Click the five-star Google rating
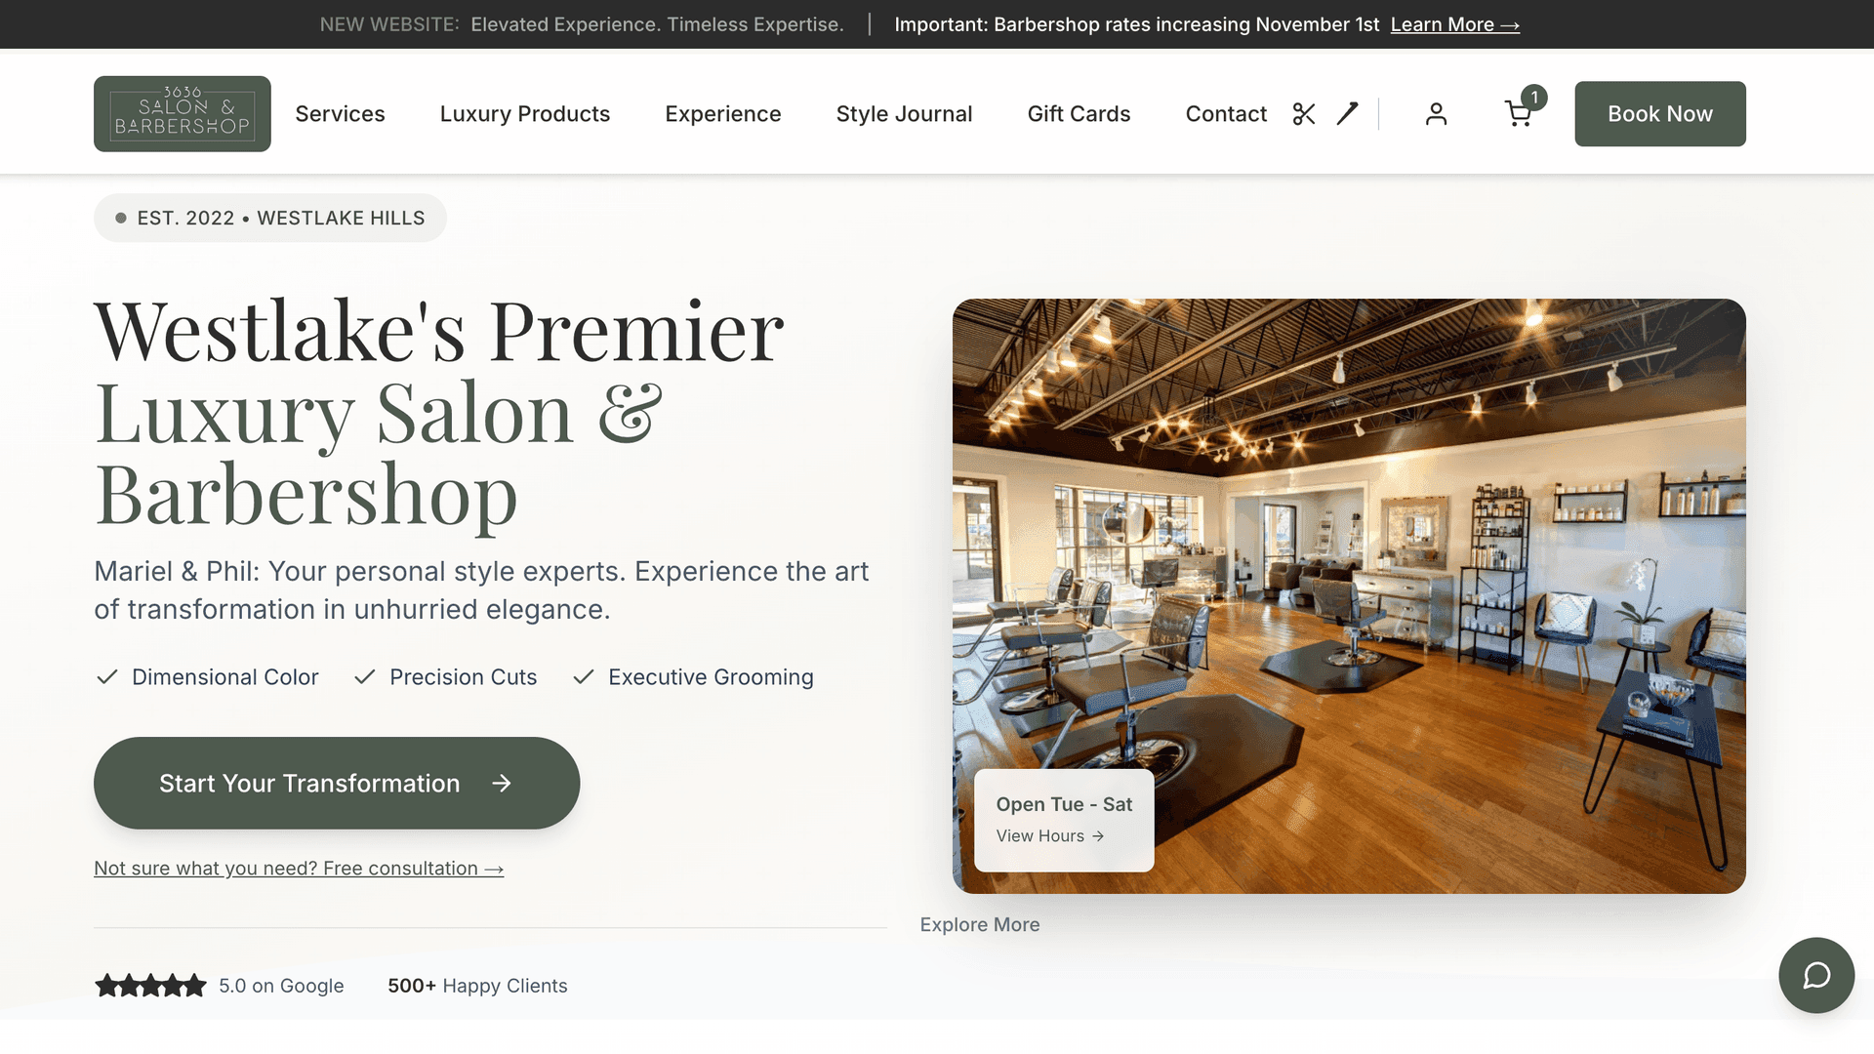Screen dimensions: 1874x1054 (150, 986)
